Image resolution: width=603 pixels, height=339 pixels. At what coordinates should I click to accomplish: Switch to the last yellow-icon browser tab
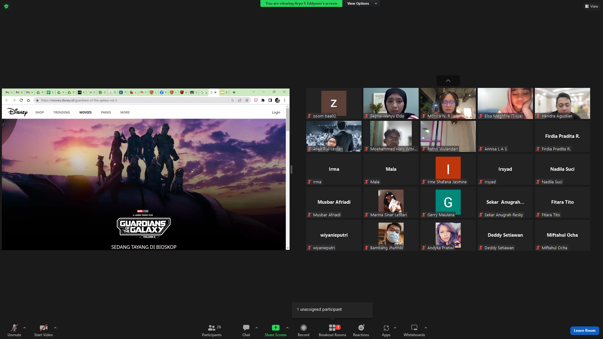224,92
